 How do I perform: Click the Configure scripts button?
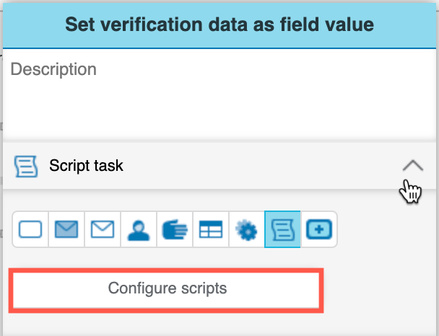[167, 289]
